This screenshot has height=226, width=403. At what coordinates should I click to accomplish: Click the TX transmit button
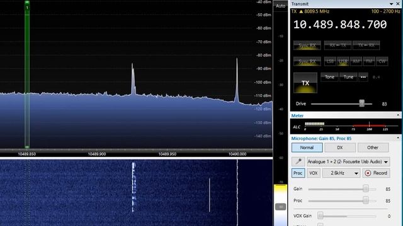(305, 83)
